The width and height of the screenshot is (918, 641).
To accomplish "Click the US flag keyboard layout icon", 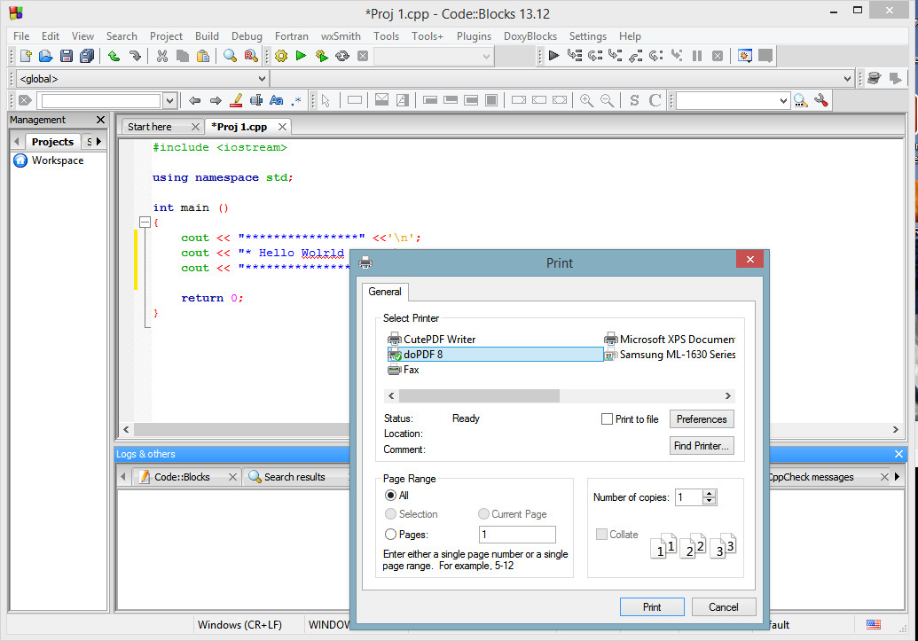I will coord(874,625).
